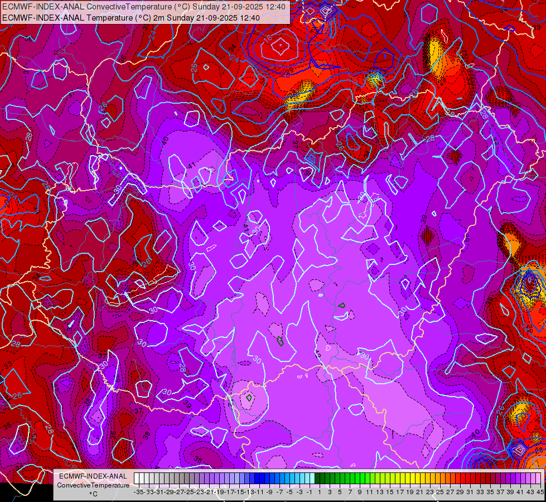Click the '-35' tick label in the legend
Screen dimensions: 546x502
pos(138,493)
